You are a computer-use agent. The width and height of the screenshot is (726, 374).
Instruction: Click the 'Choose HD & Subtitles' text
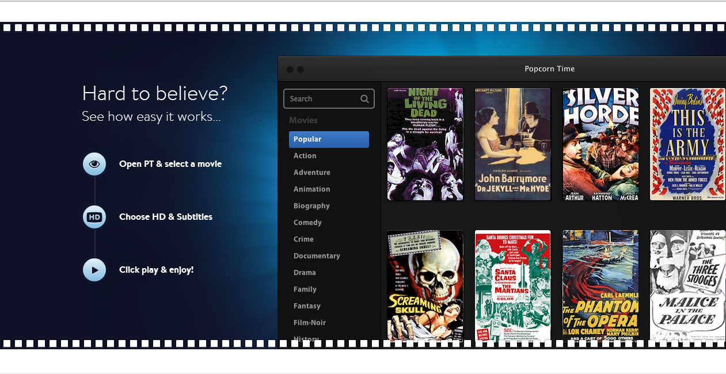(166, 217)
